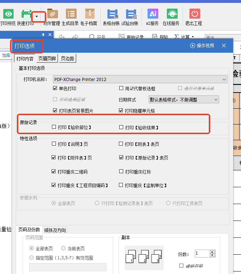Viewport: 241px width, 274px height.
Task: Click the 原始记录 toolbar button behind dialog
Action: (x=131, y=37)
